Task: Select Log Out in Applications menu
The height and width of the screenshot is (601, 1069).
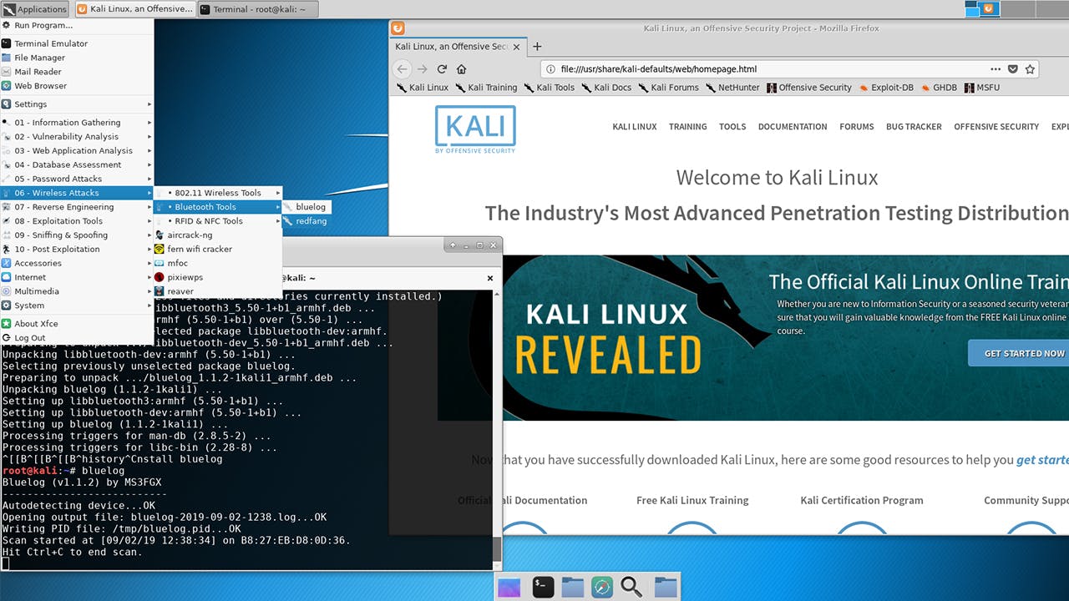Action: pos(77,338)
